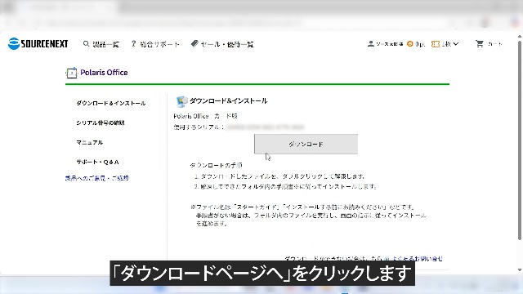
Task: Open the product list (製品一覧)
Action: pyautogui.click(x=101, y=44)
